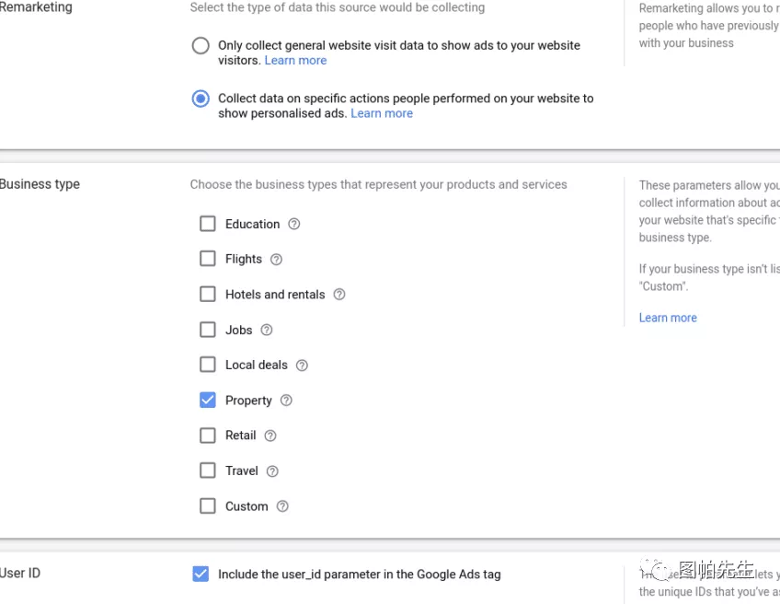Tick the Hotels and rentals checkbox
The height and width of the screenshot is (604, 780).
coord(208,295)
